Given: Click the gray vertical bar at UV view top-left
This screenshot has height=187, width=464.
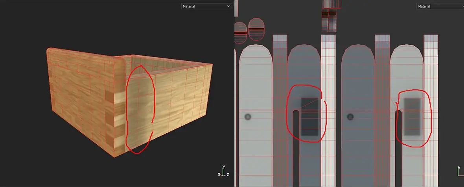Looking at the screenshot, I should pos(236,8).
